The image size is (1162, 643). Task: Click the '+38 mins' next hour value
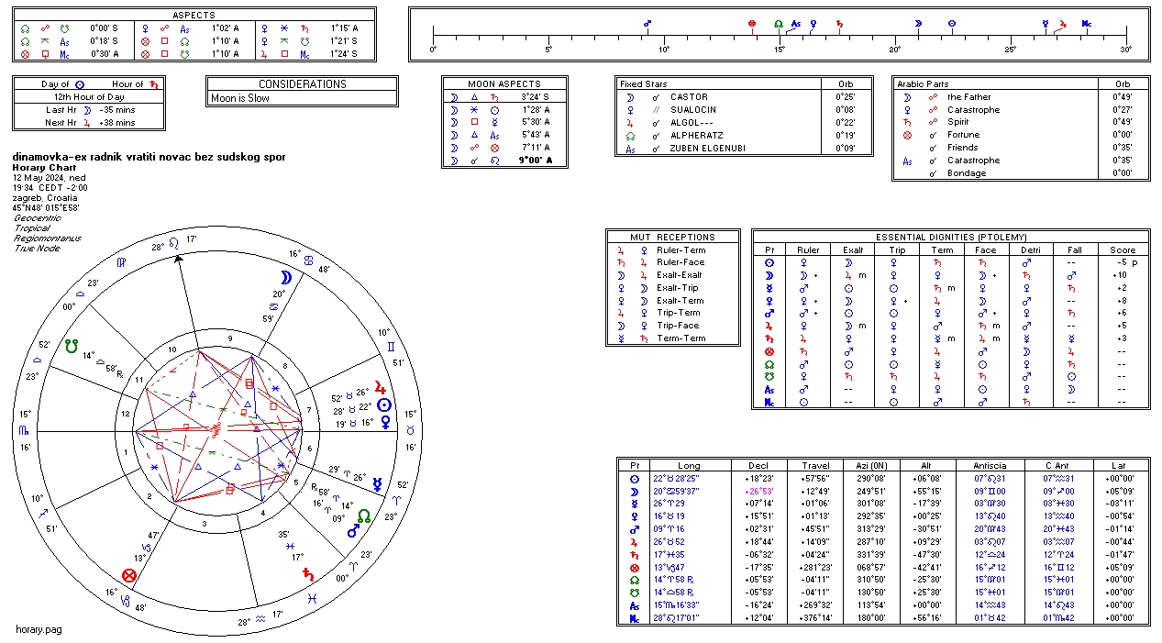pyautogui.click(x=116, y=122)
